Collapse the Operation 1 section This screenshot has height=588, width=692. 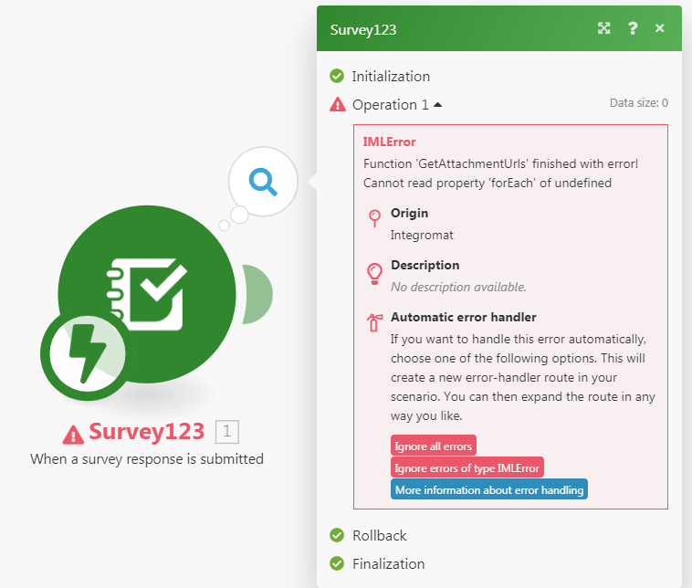point(438,105)
